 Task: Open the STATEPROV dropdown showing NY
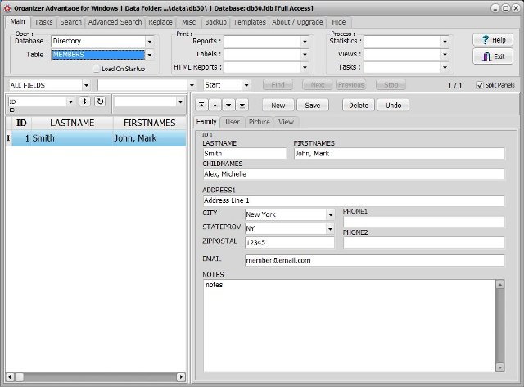pyautogui.click(x=330, y=229)
